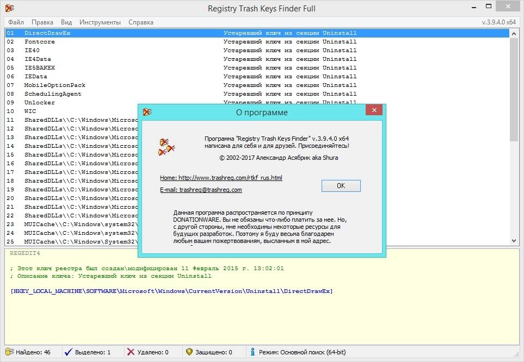The width and height of the screenshot is (524, 362).
Task: Confirm the About dialog with OK
Action: click(x=341, y=186)
